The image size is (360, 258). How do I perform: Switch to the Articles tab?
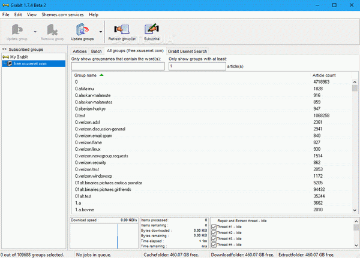80,51
